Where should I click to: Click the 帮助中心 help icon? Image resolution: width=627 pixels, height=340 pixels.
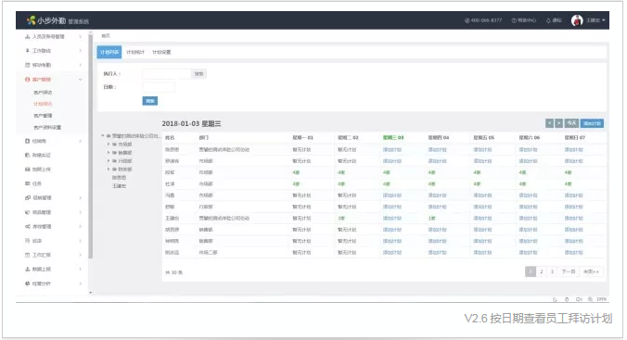point(514,20)
